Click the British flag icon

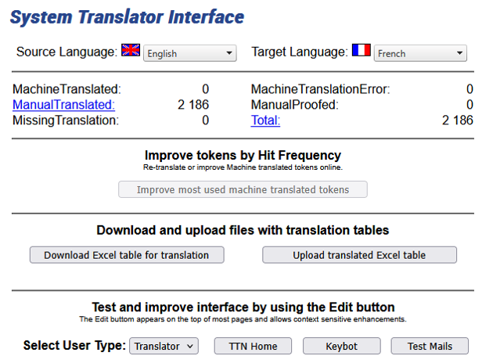tap(131, 52)
